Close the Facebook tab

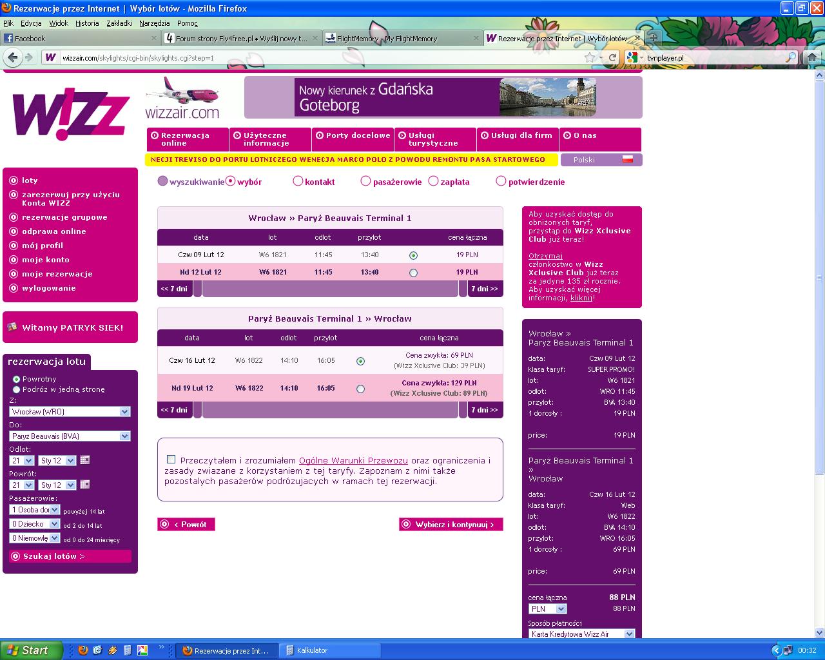point(153,38)
